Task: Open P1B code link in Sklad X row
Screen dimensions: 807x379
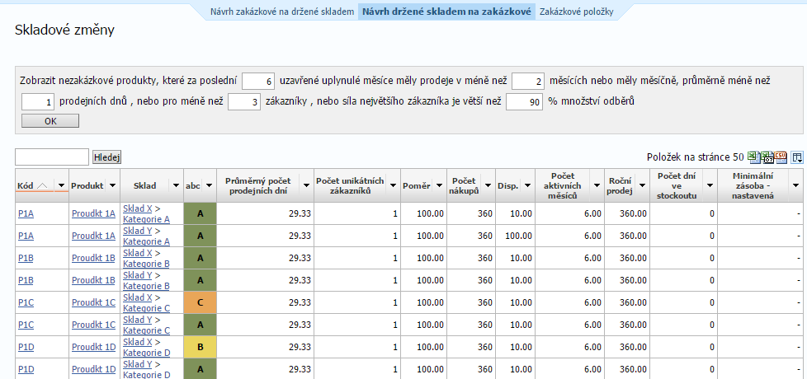Action: 26,258
